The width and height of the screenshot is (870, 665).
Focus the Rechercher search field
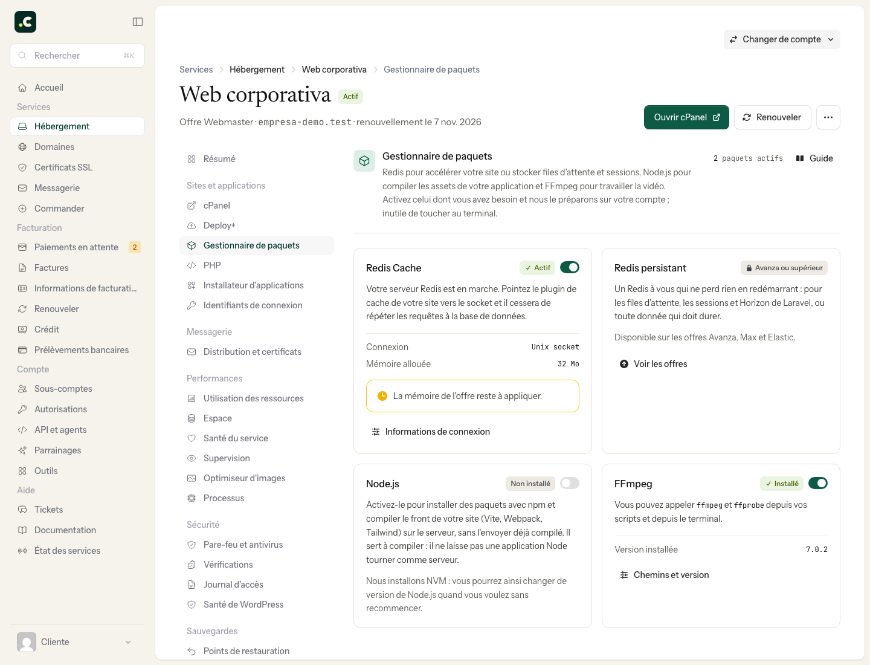[77, 56]
